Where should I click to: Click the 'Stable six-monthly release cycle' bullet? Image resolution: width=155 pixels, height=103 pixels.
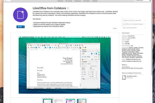point(49,24)
